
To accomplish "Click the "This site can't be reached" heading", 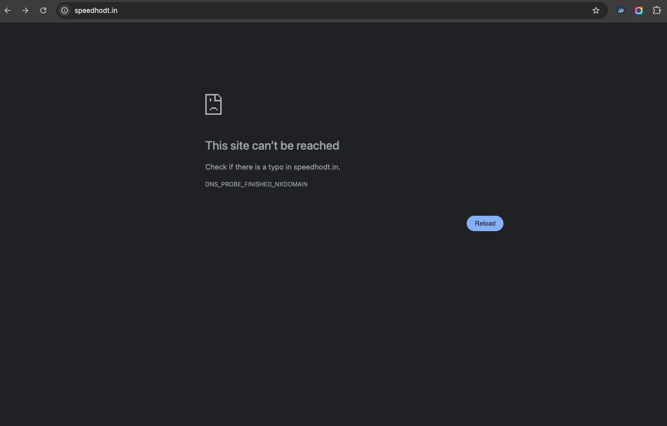I will tap(272, 146).
